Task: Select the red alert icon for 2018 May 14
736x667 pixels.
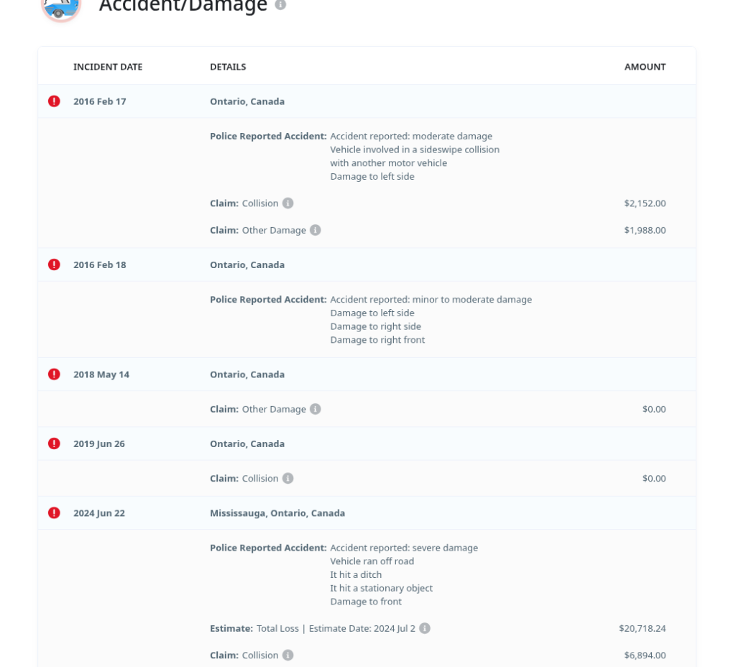Action: point(54,374)
